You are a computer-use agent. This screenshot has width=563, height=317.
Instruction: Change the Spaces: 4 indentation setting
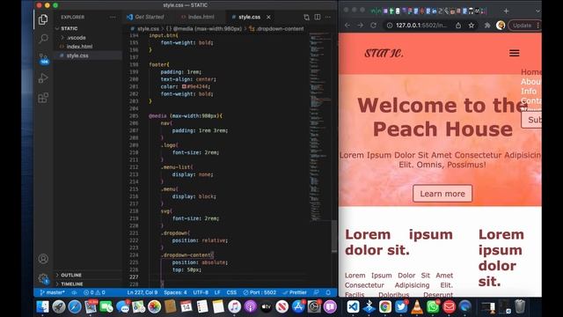pyautogui.click(x=175, y=292)
